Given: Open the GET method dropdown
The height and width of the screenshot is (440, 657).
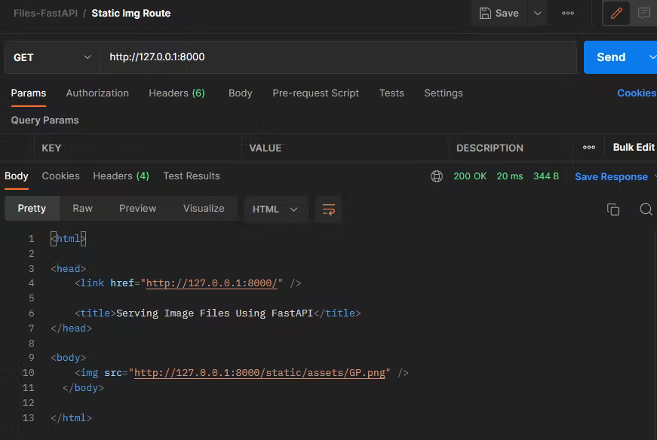Looking at the screenshot, I should click(x=51, y=57).
